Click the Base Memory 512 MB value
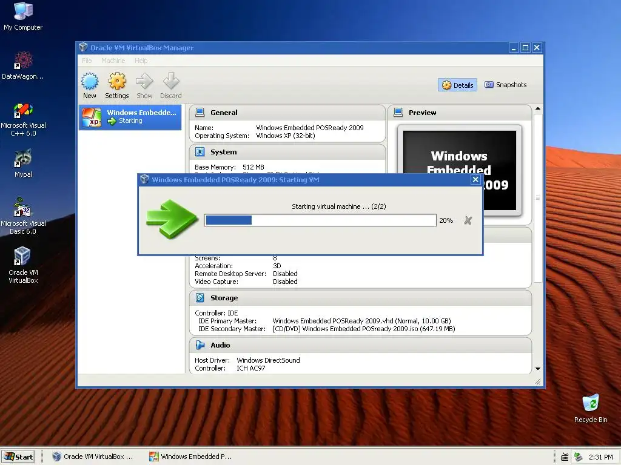This screenshot has height=465, width=621. [x=253, y=167]
